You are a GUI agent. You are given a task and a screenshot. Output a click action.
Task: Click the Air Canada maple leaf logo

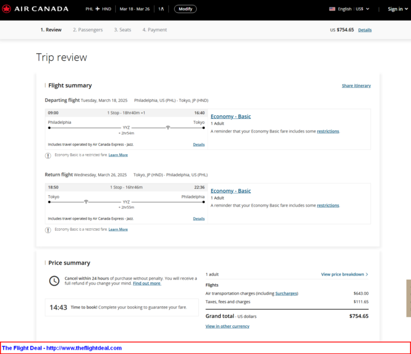point(6,9)
